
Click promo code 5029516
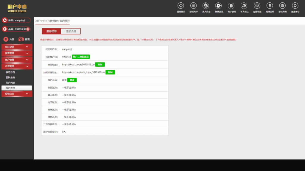click(x=66, y=57)
